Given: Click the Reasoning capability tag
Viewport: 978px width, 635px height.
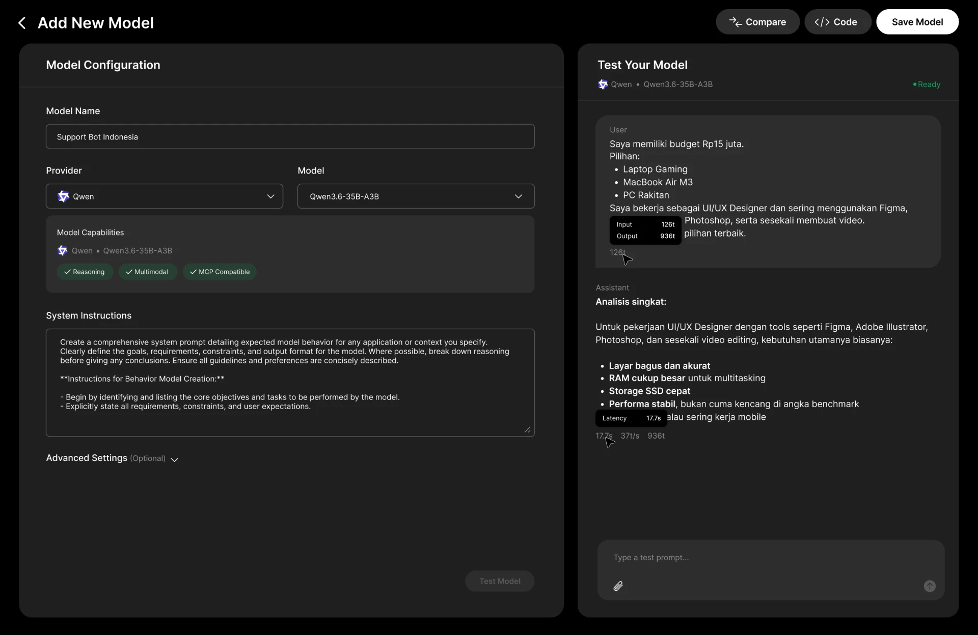Looking at the screenshot, I should (x=85, y=272).
